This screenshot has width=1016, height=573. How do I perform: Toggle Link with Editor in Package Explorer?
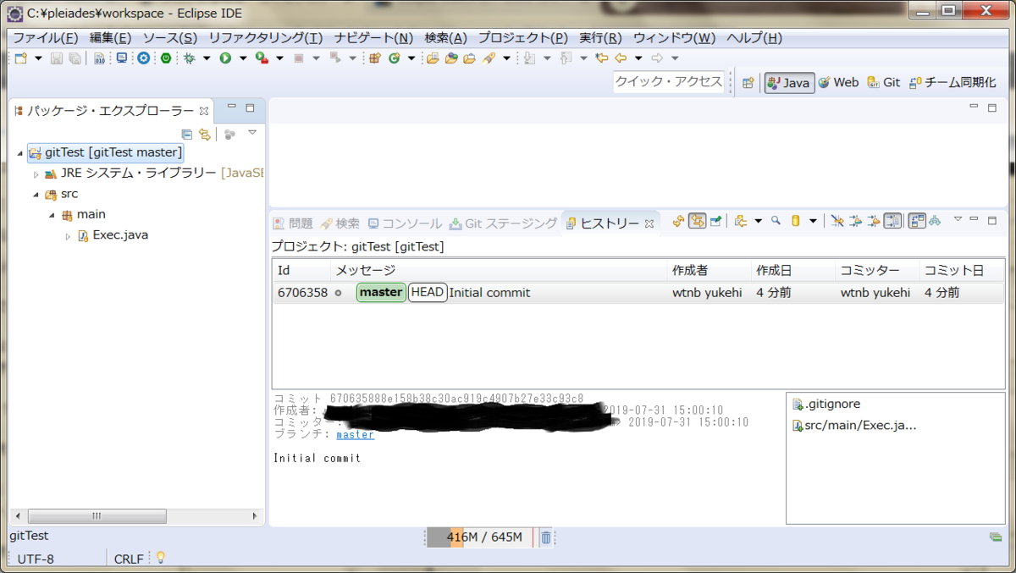tap(204, 134)
